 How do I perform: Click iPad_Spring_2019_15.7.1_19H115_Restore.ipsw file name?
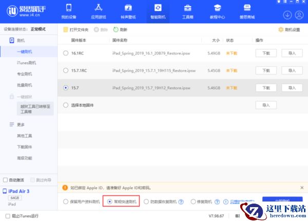click(x=154, y=70)
